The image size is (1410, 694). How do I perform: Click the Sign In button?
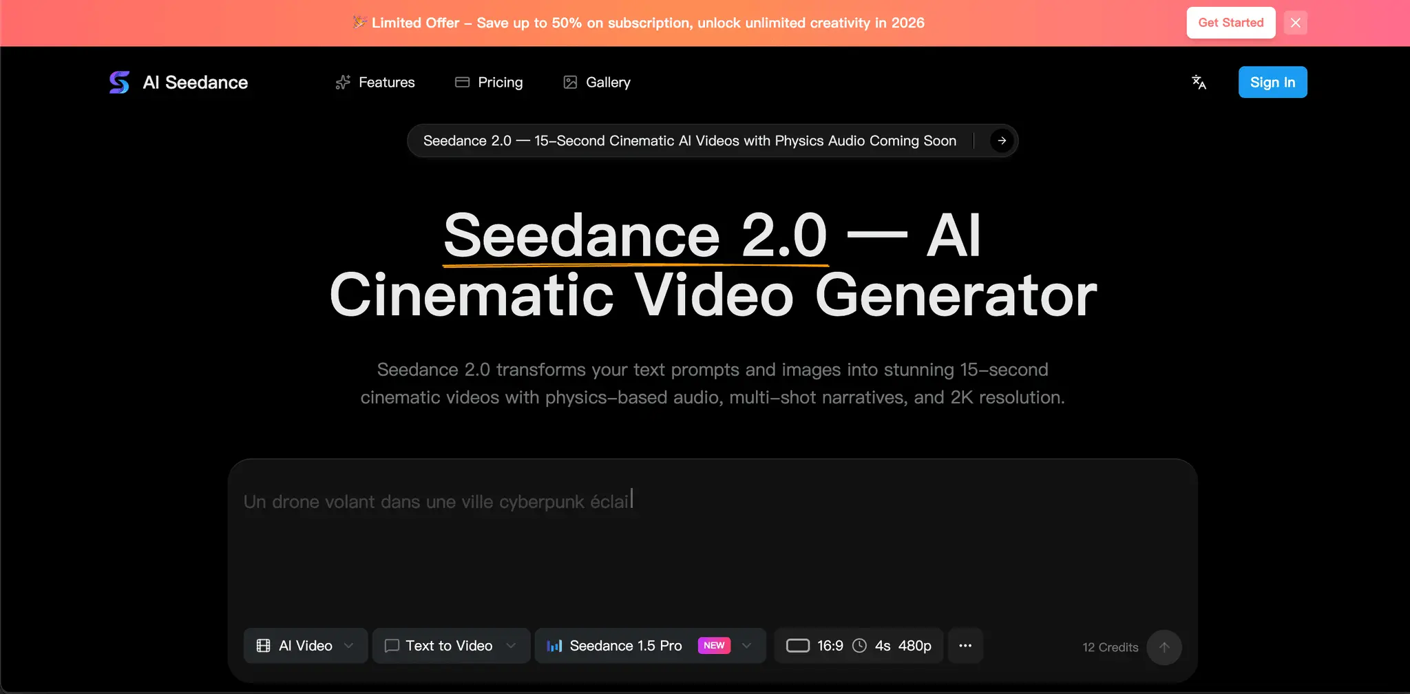[1272, 83]
